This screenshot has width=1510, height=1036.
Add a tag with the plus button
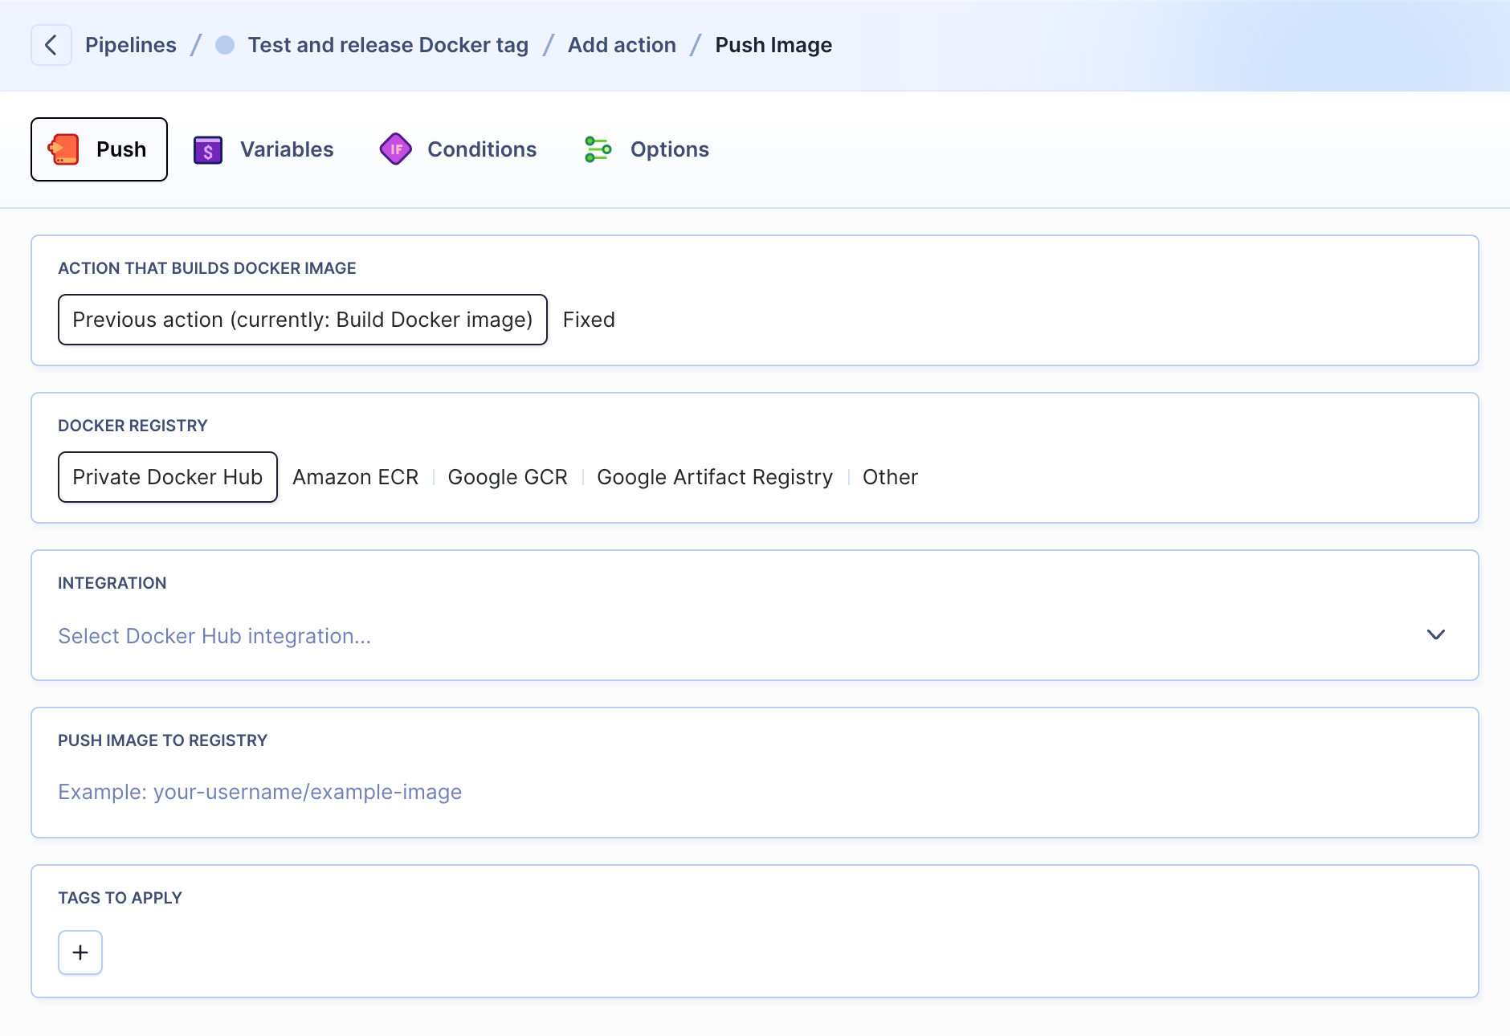80,952
